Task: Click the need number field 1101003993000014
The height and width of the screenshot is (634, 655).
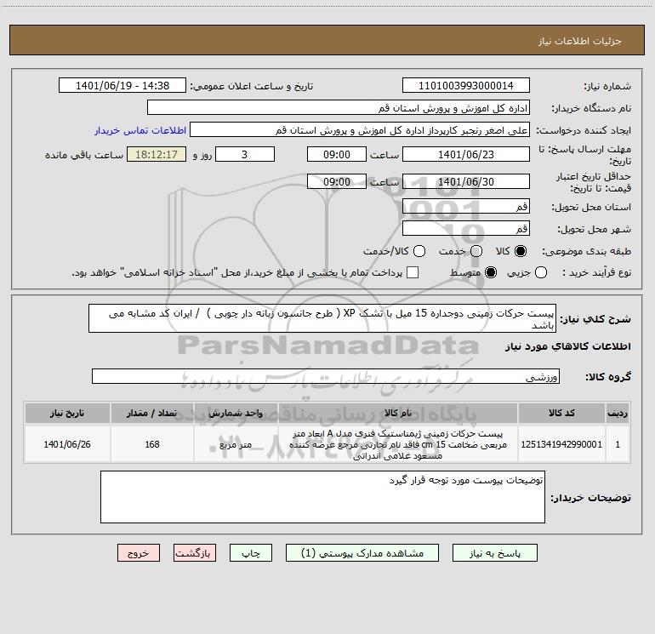Action: pyautogui.click(x=466, y=85)
